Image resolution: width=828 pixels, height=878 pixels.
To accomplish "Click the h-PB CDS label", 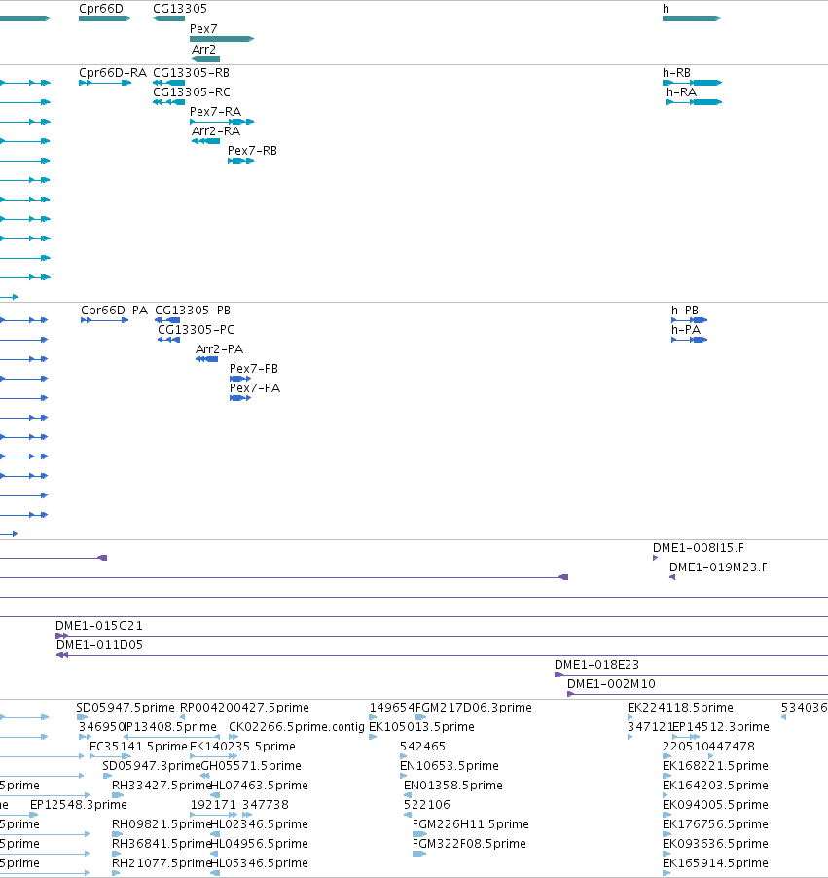I will tap(685, 311).
